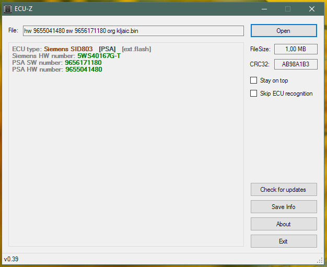
Task: Select Siemens HW number 5WS40167G-T
Action: click(99, 56)
